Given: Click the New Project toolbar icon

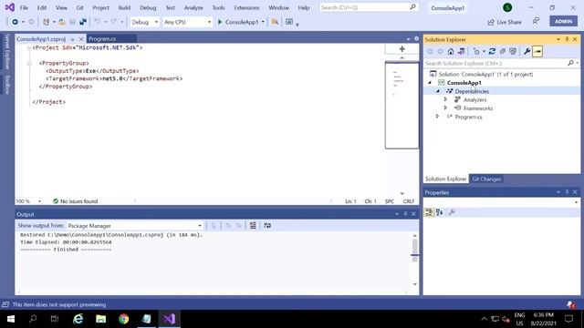Looking at the screenshot, I should click(46, 22).
